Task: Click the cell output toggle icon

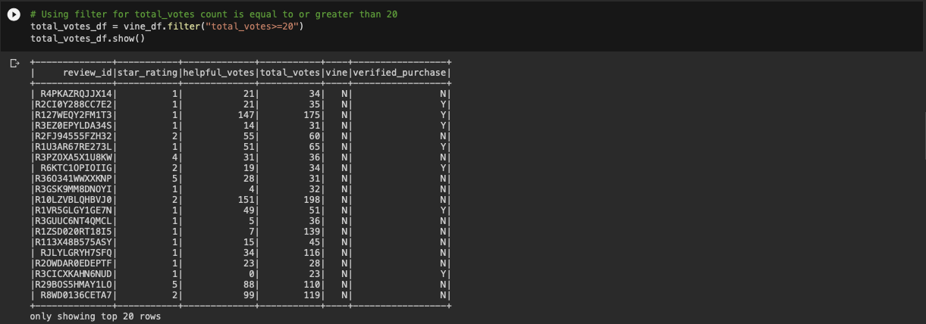Action: [14, 63]
